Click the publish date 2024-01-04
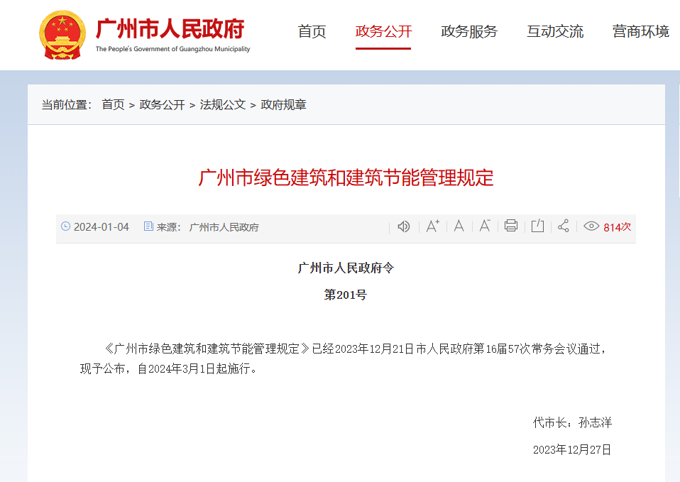The width and height of the screenshot is (680, 482). click(102, 227)
